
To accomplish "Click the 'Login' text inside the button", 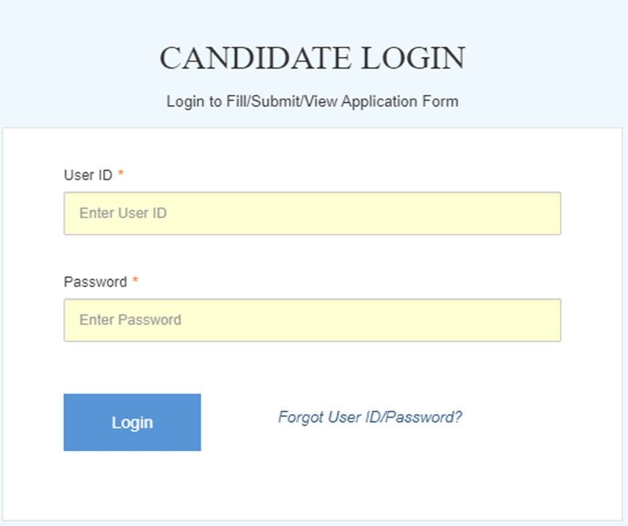I will tap(132, 423).
